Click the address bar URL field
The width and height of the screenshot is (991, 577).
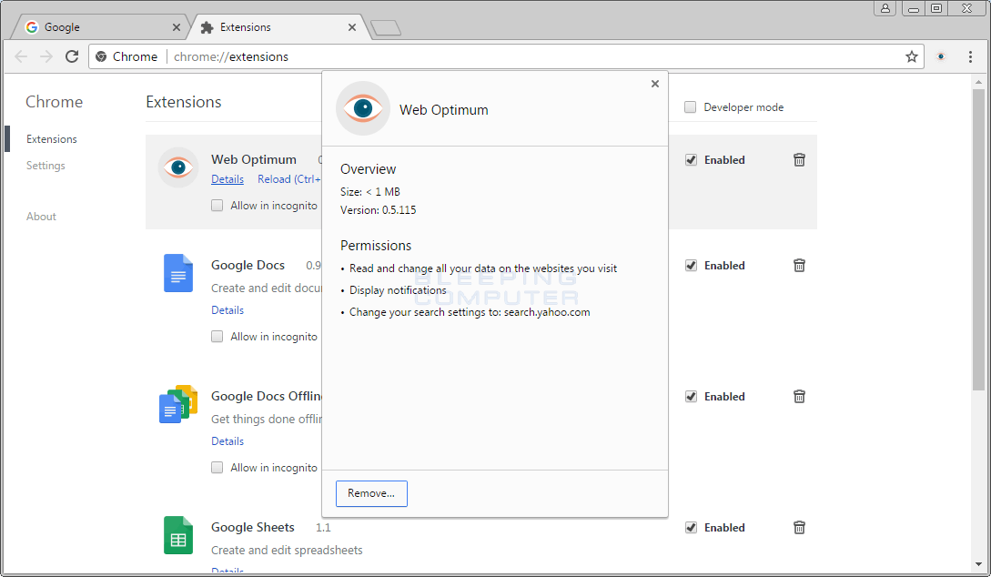[506, 56]
